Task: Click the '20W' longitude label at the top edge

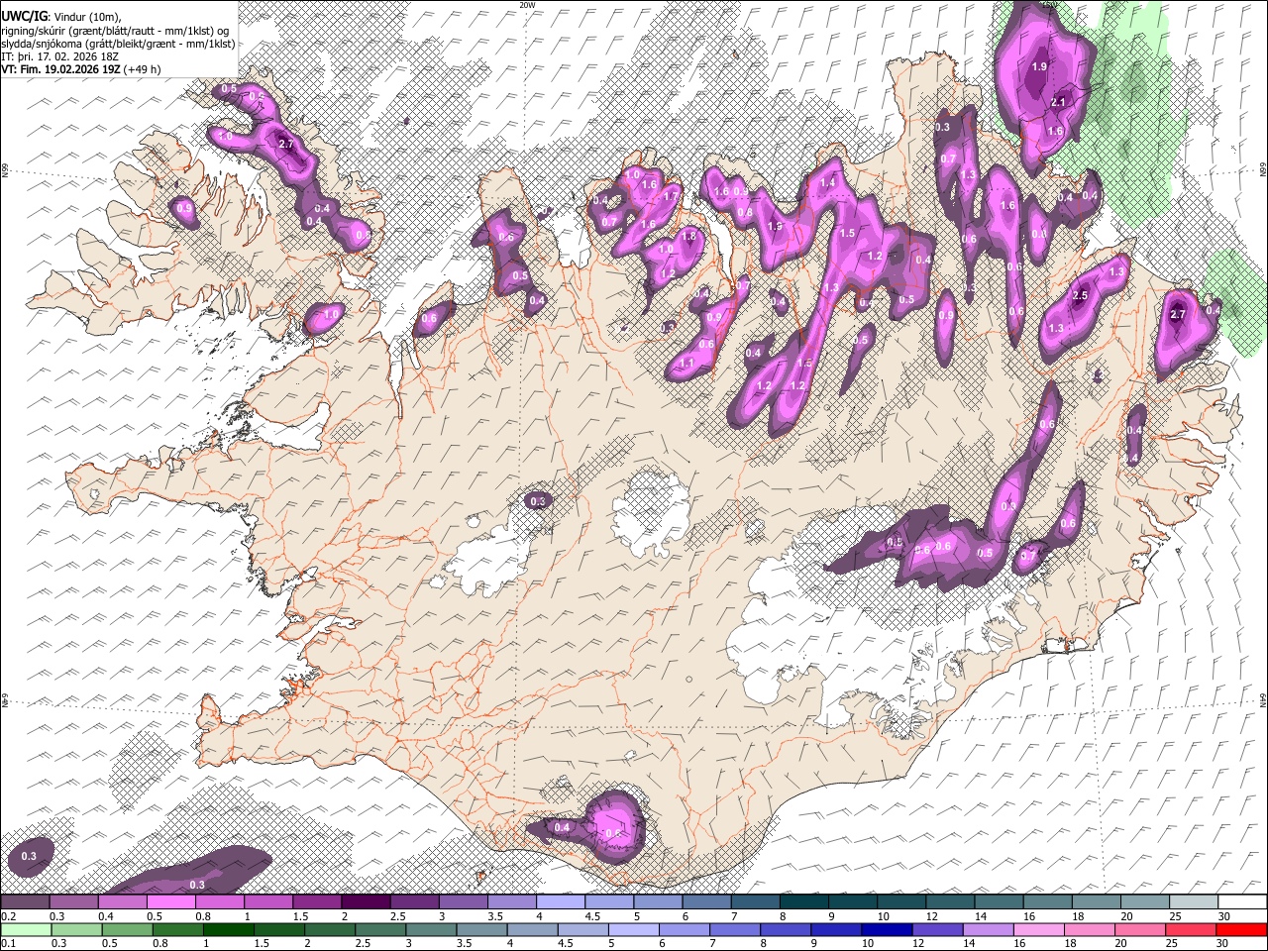Action: point(527,5)
